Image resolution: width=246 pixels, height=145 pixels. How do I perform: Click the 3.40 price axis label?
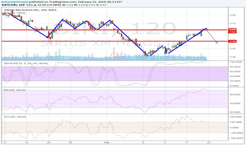coord(233,49)
